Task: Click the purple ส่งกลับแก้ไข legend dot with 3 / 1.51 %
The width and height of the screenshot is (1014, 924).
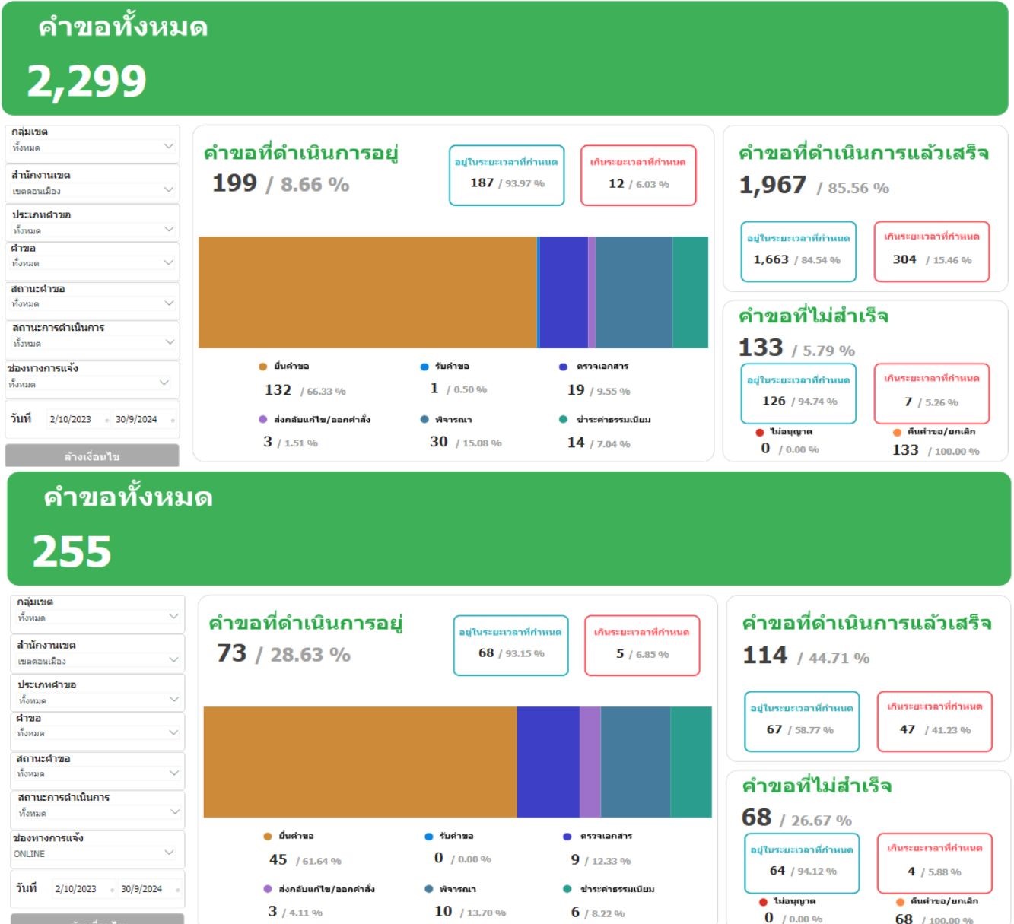Action: 262,419
